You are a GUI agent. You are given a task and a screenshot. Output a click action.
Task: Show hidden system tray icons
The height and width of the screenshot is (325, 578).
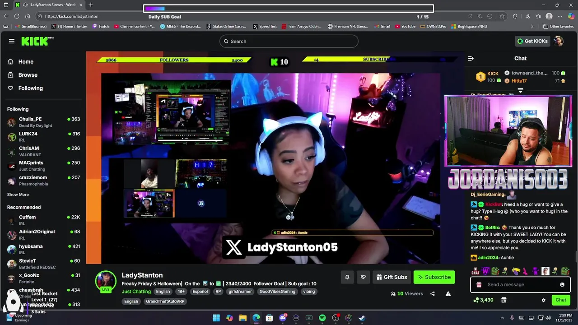pyautogui.click(x=502, y=318)
